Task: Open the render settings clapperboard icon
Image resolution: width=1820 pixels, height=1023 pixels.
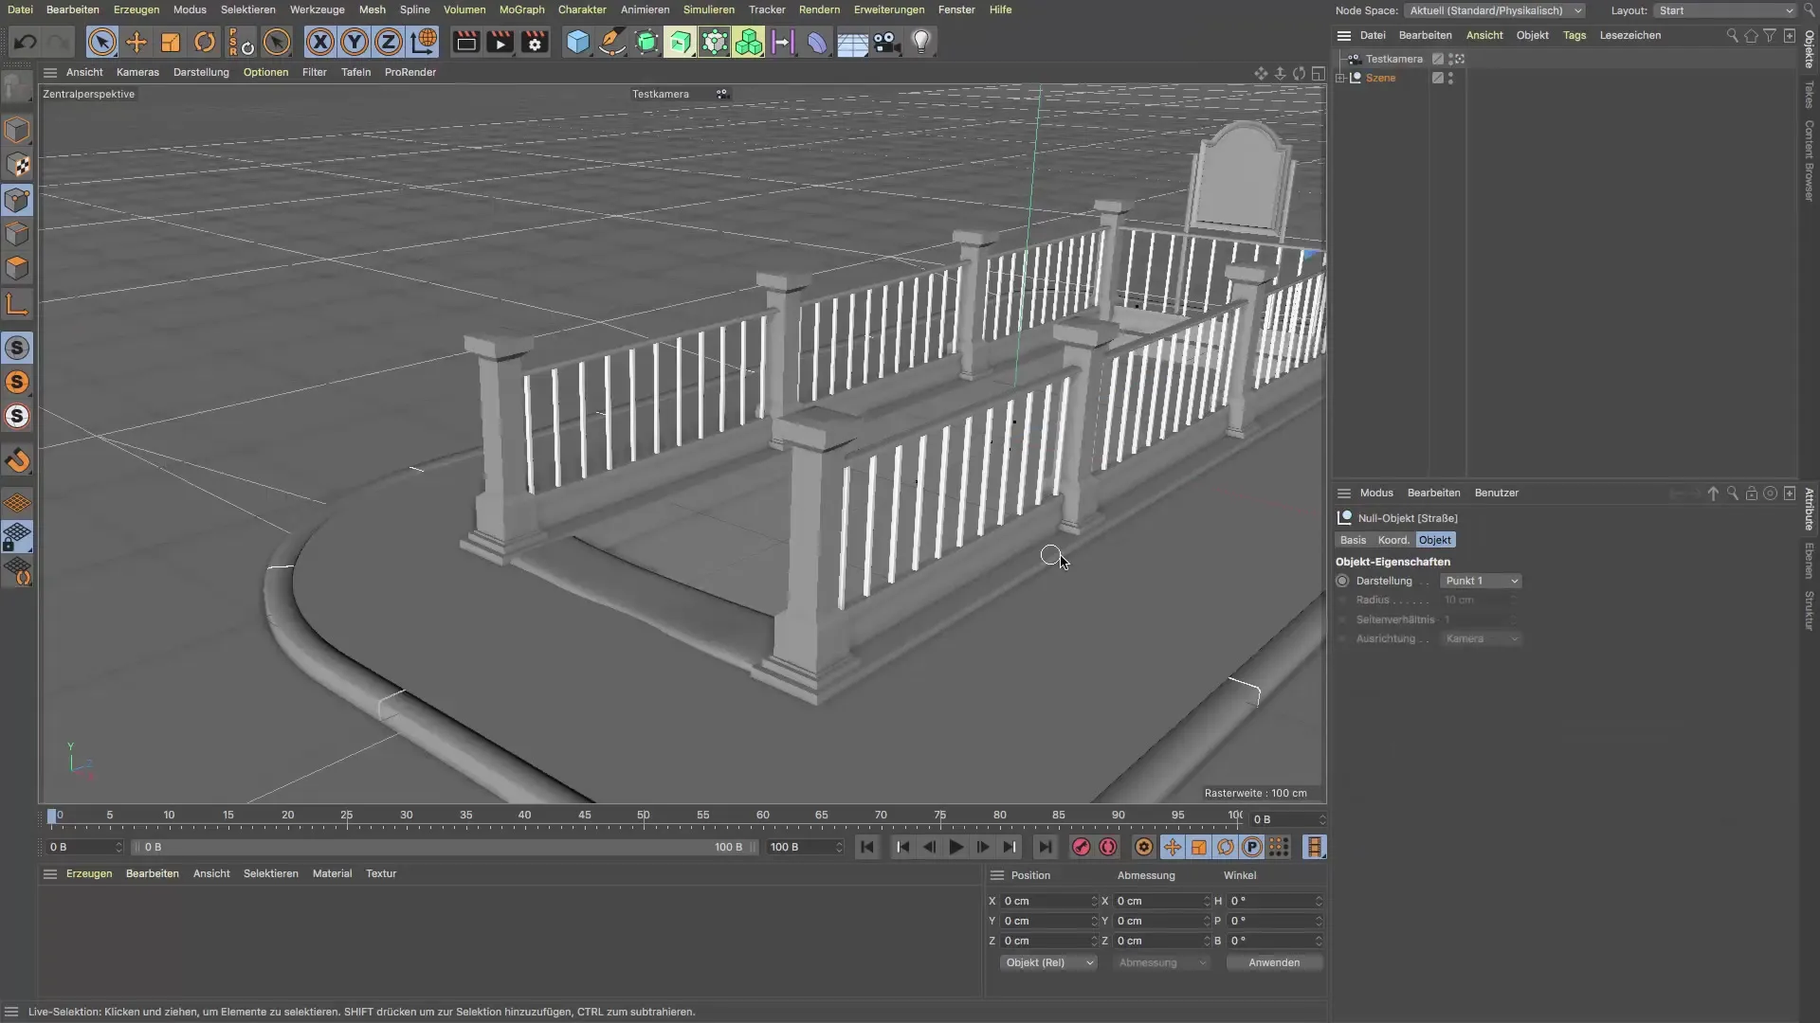Action: point(535,42)
